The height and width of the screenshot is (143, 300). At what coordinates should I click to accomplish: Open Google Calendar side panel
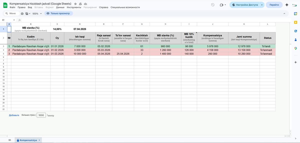pos(295,13)
